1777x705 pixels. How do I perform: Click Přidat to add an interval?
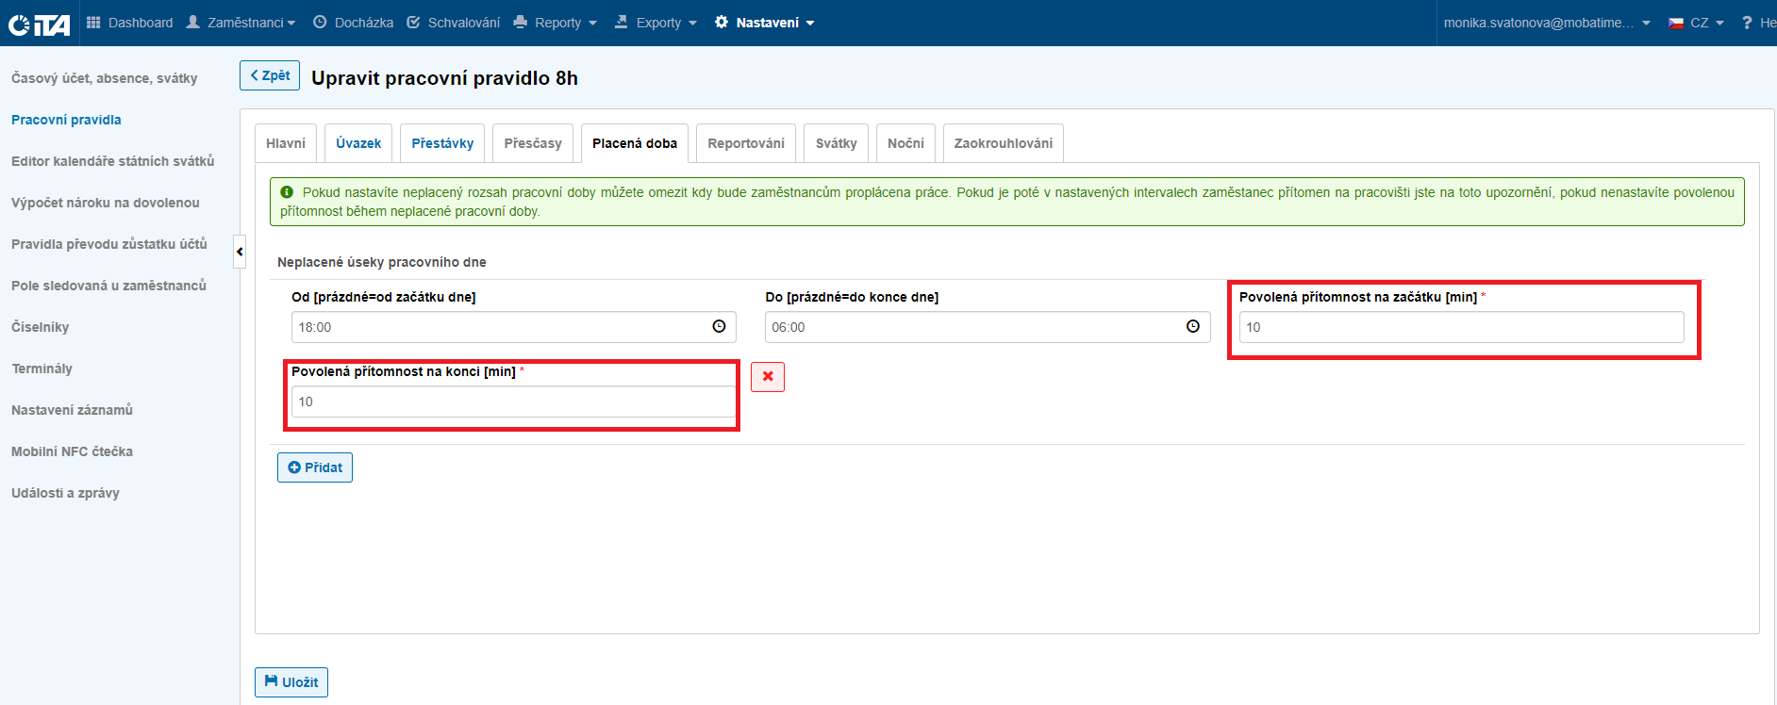[315, 467]
